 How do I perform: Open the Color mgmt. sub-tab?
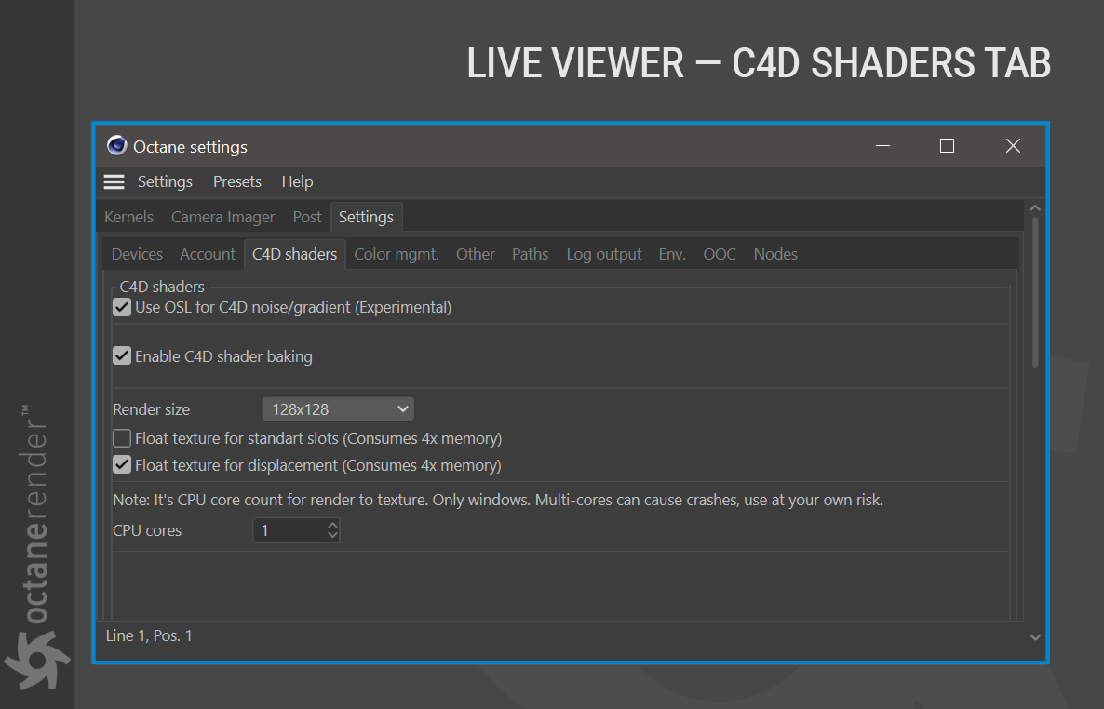click(397, 254)
